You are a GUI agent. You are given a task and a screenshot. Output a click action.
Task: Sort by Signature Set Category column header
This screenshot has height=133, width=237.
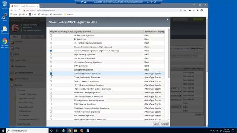tap(154, 31)
